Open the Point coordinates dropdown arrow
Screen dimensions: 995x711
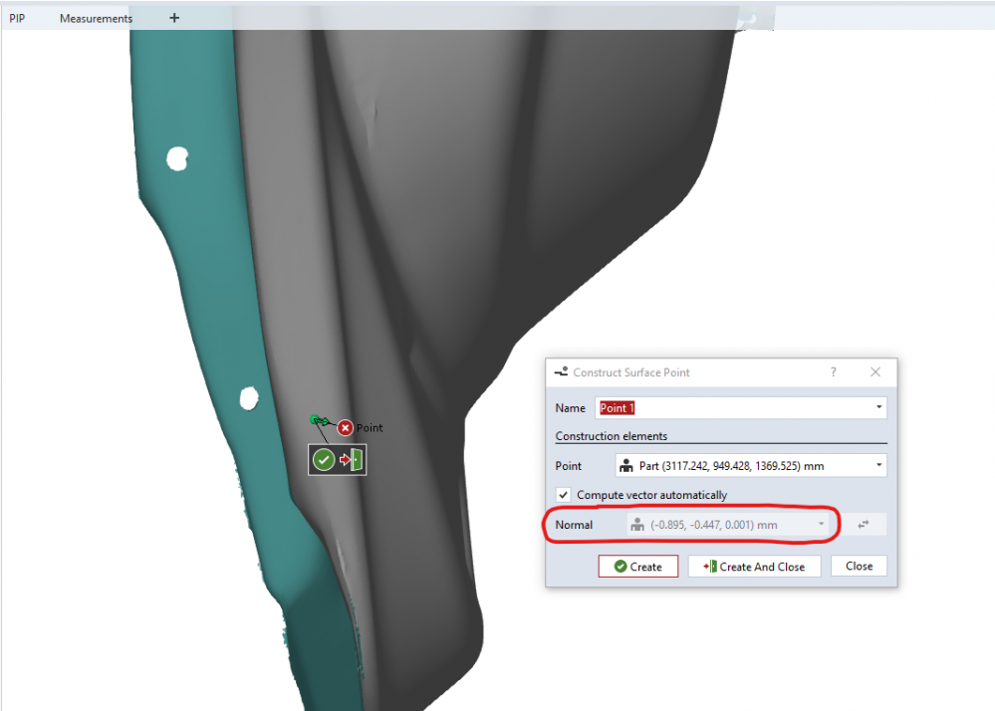[878, 466]
